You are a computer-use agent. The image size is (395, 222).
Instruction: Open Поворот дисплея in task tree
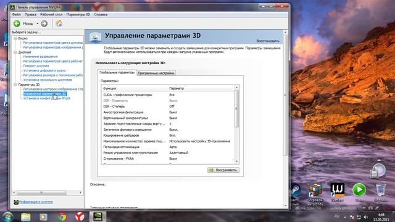pos(36,66)
